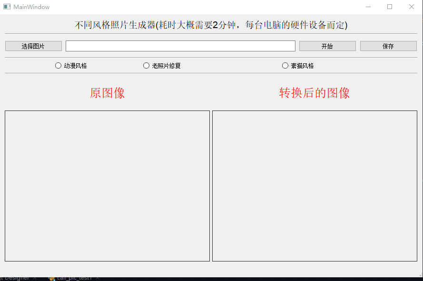The image size is (423, 281).
Task: Click the red 原图像 label
Action: (107, 93)
